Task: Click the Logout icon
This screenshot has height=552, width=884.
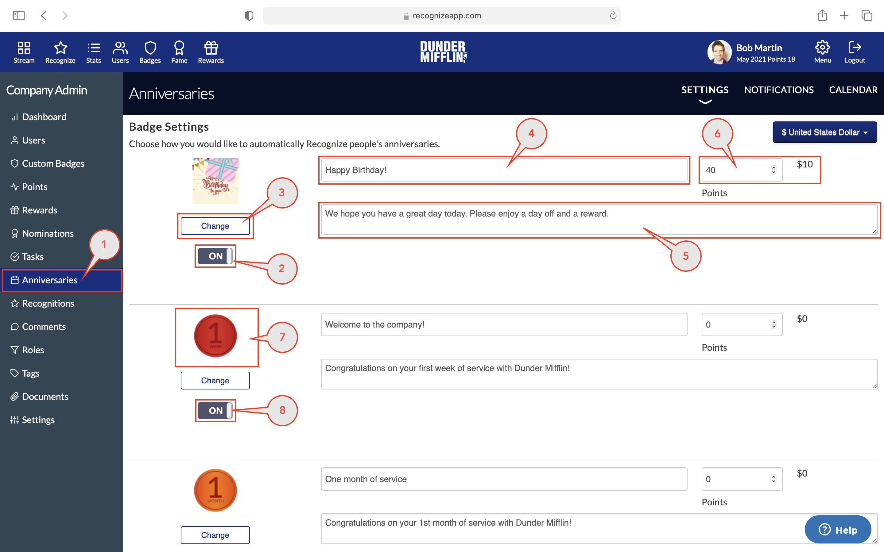Action: [x=855, y=48]
